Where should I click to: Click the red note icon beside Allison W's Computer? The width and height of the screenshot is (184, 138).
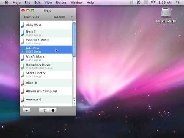[x=23, y=91]
